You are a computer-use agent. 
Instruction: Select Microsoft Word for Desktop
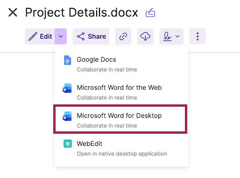click(x=120, y=119)
